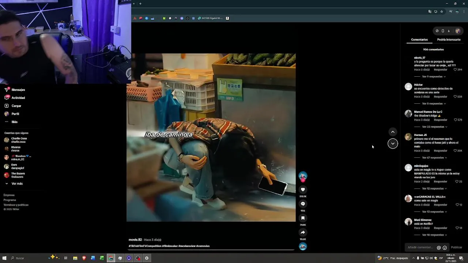Open Perfil in the sidebar
468x263 pixels.
point(12,114)
